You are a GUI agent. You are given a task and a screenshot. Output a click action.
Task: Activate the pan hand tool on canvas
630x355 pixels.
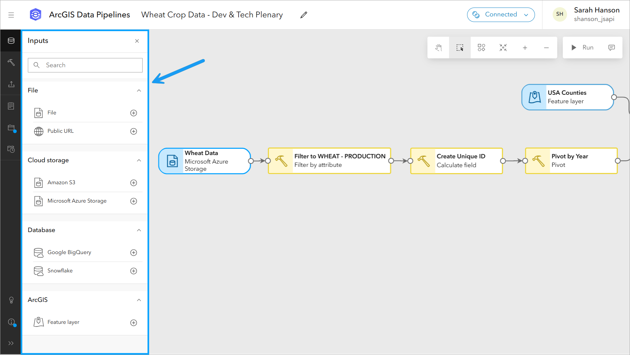coord(438,48)
